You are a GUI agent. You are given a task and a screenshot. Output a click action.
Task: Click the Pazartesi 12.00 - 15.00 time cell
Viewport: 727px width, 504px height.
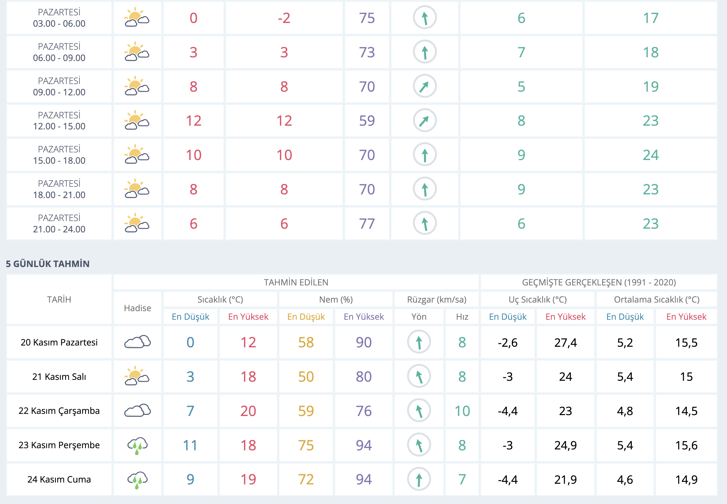pyautogui.click(x=59, y=120)
